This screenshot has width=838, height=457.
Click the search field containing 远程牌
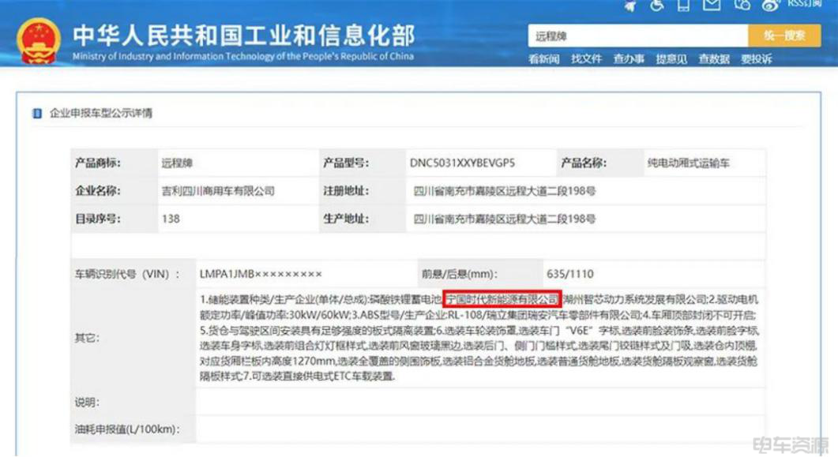tap(637, 36)
